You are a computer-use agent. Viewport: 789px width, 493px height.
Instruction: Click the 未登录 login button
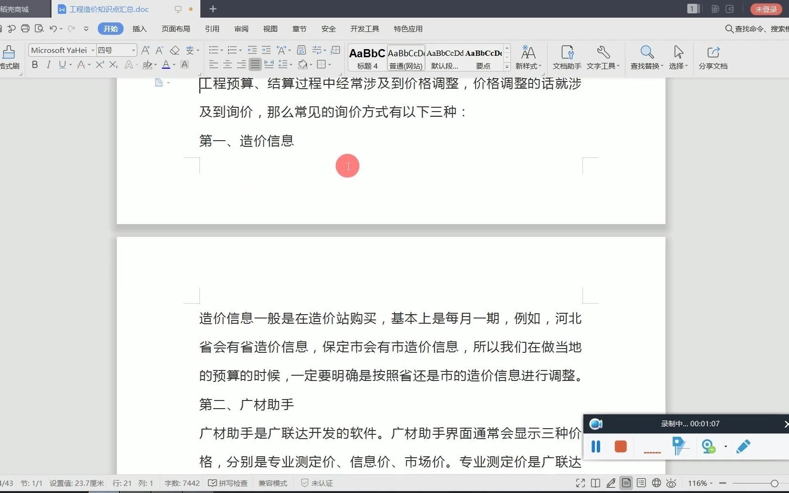pyautogui.click(x=766, y=9)
